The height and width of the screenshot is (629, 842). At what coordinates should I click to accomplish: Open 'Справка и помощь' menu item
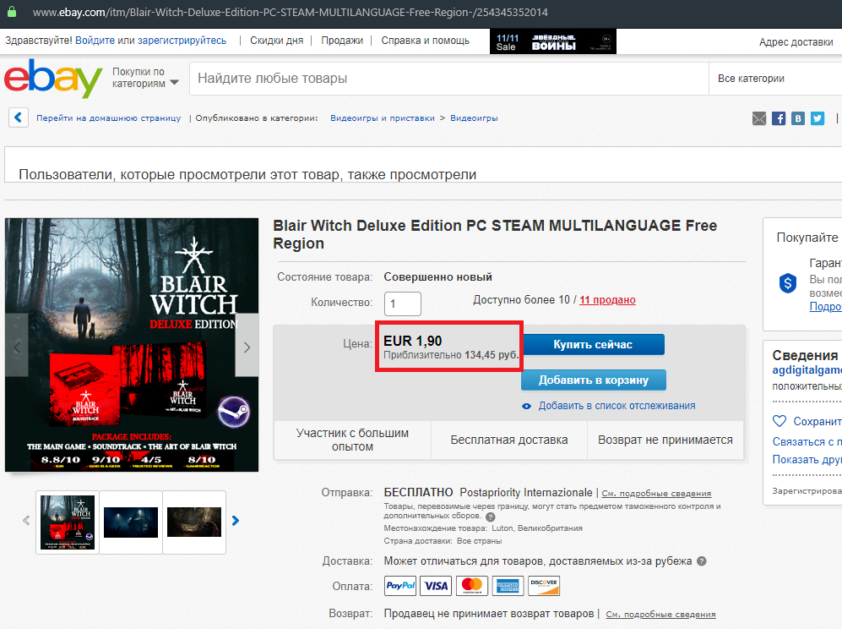click(x=426, y=41)
